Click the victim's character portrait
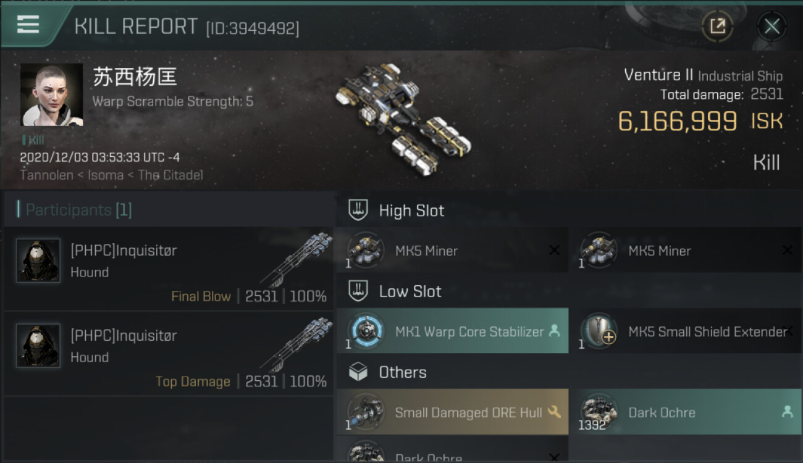Viewport: 803px width, 463px height. [51, 94]
